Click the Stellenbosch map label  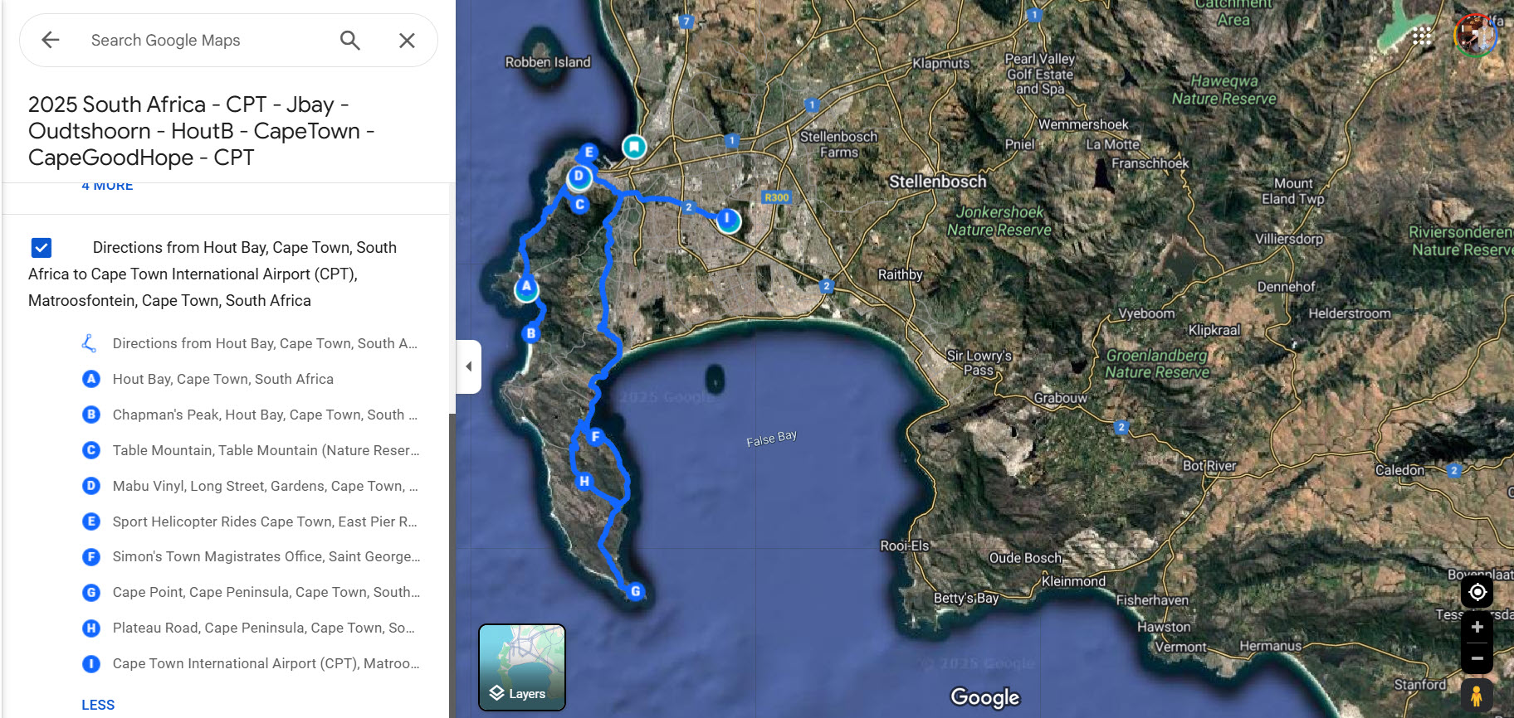(938, 182)
